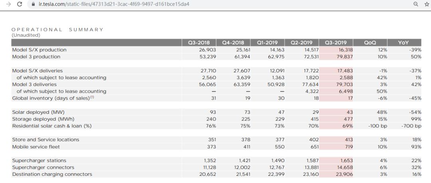Select the Q3-2019 Model 3 lease value 6,498

click(x=346, y=91)
